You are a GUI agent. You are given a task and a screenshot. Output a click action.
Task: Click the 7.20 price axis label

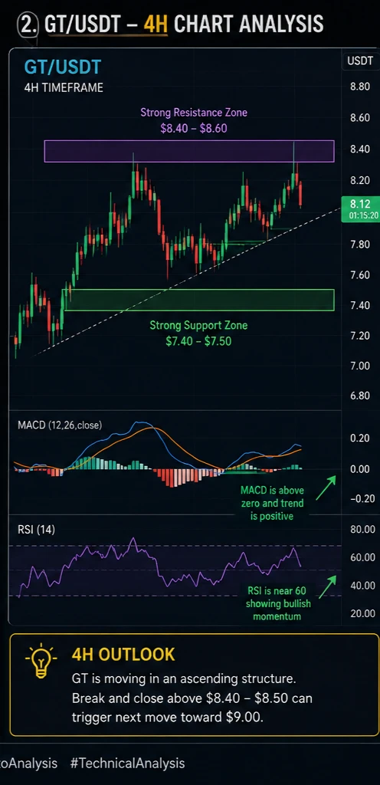[360, 336]
